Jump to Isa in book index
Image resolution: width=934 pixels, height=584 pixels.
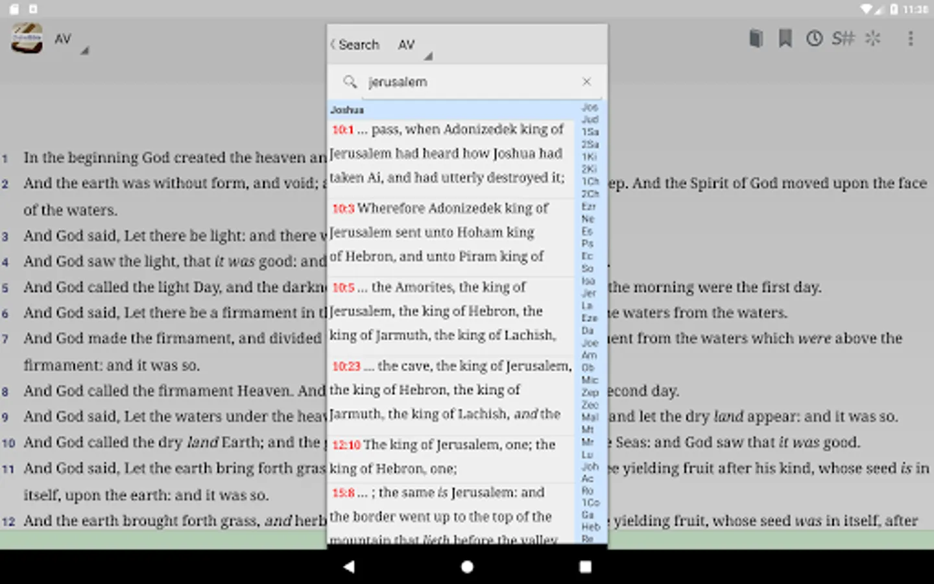pos(588,280)
